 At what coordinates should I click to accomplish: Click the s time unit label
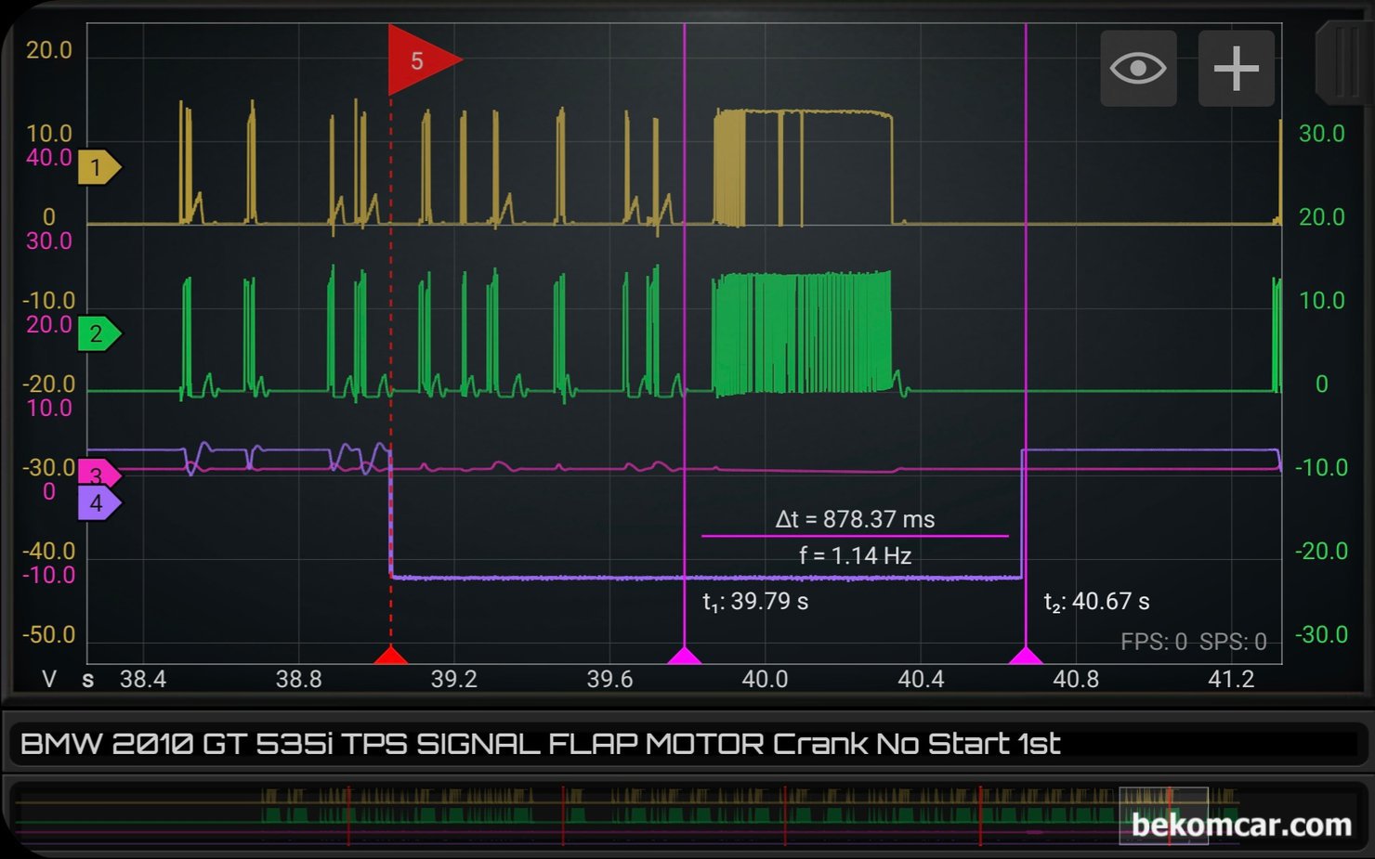[x=88, y=680]
